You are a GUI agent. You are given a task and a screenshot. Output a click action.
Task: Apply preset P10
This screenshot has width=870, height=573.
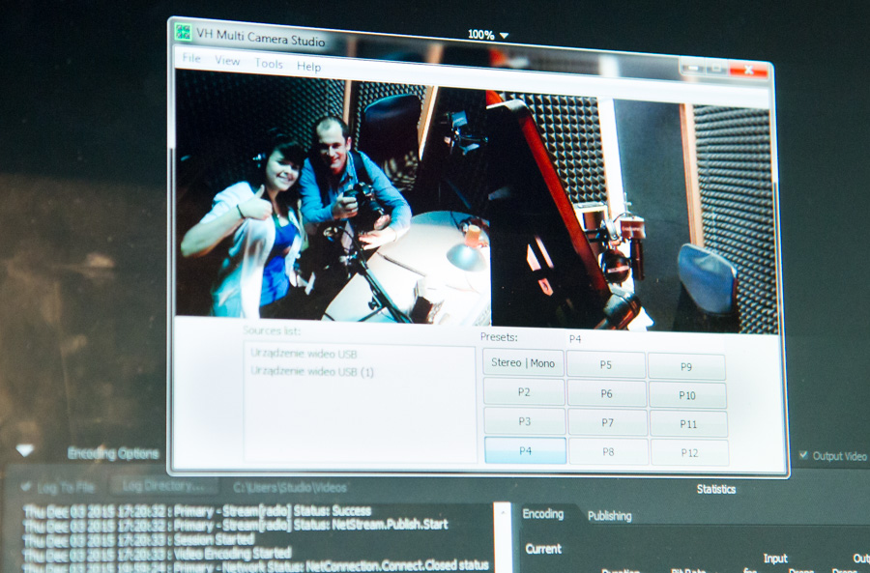tap(687, 395)
